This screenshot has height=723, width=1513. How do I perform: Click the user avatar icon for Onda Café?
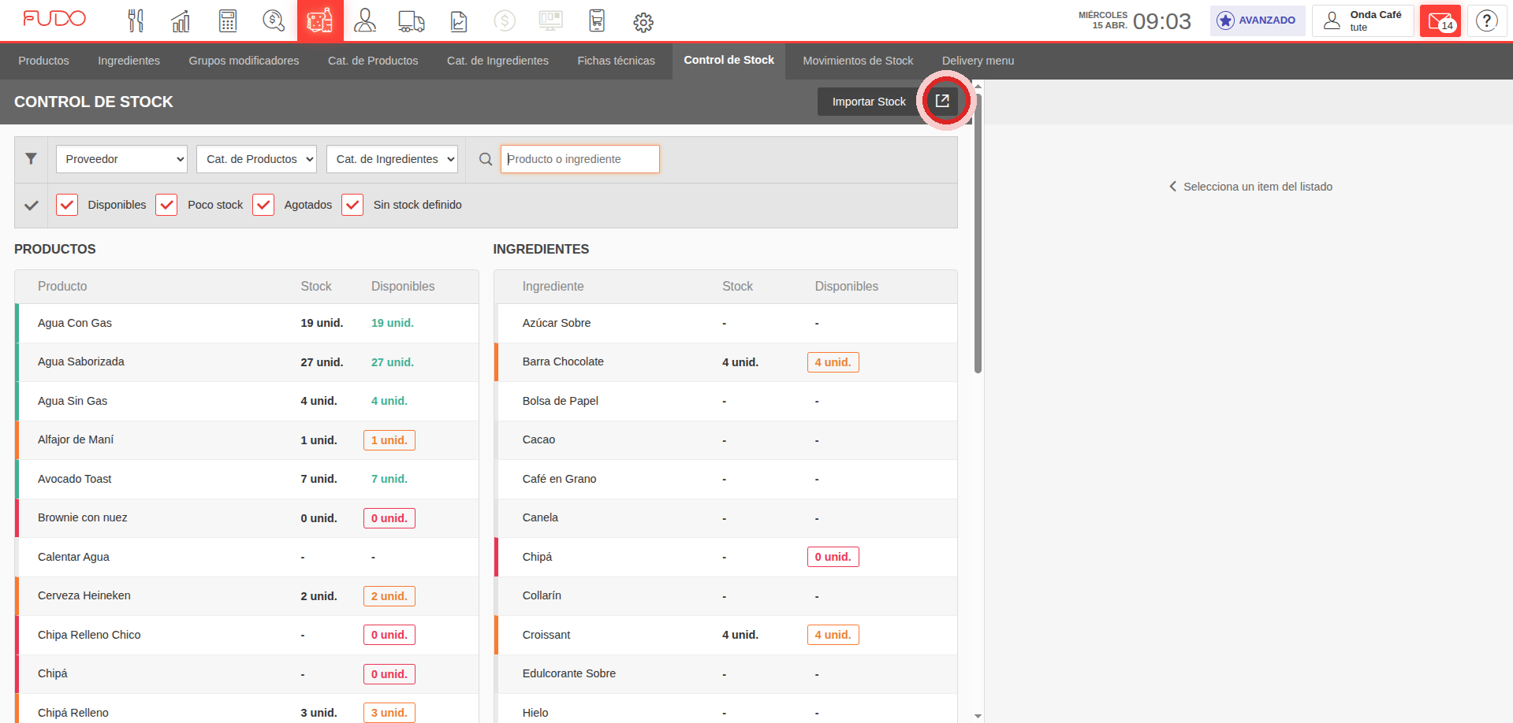(x=1332, y=20)
